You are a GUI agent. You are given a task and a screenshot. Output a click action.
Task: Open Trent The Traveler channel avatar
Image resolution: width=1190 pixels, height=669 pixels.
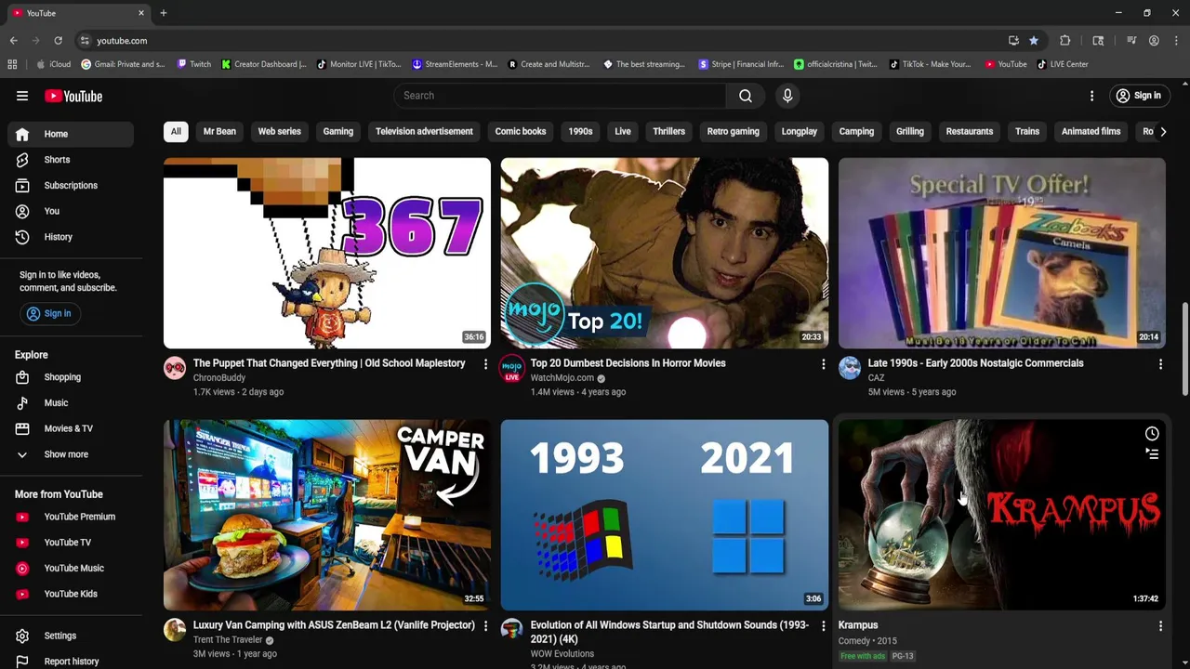click(x=175, y=630)
